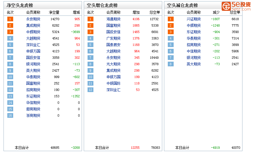Select 华泰期货 in 空头减仓龙虎榜
The image size is (253, 159).
tap(194, 38)
